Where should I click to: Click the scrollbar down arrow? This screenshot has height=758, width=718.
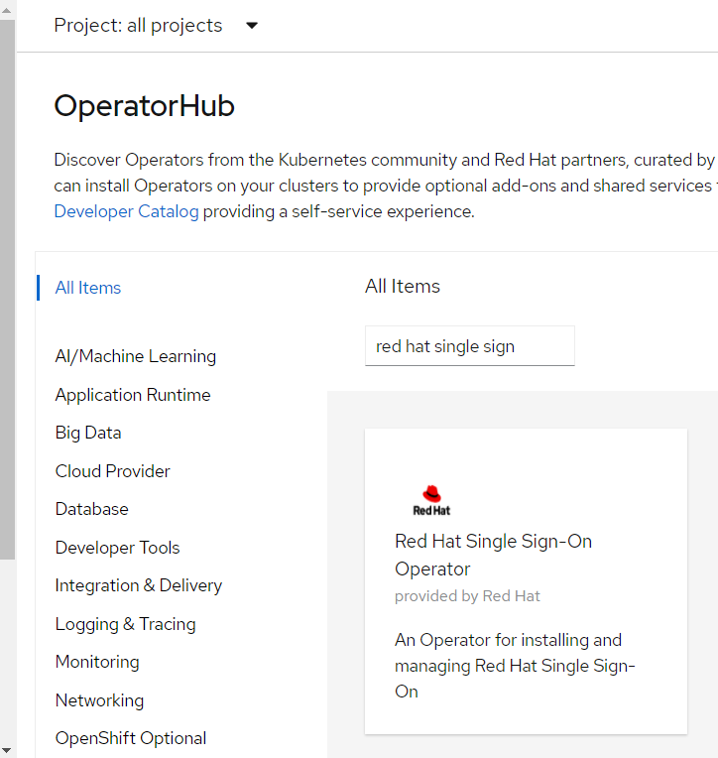7,750
